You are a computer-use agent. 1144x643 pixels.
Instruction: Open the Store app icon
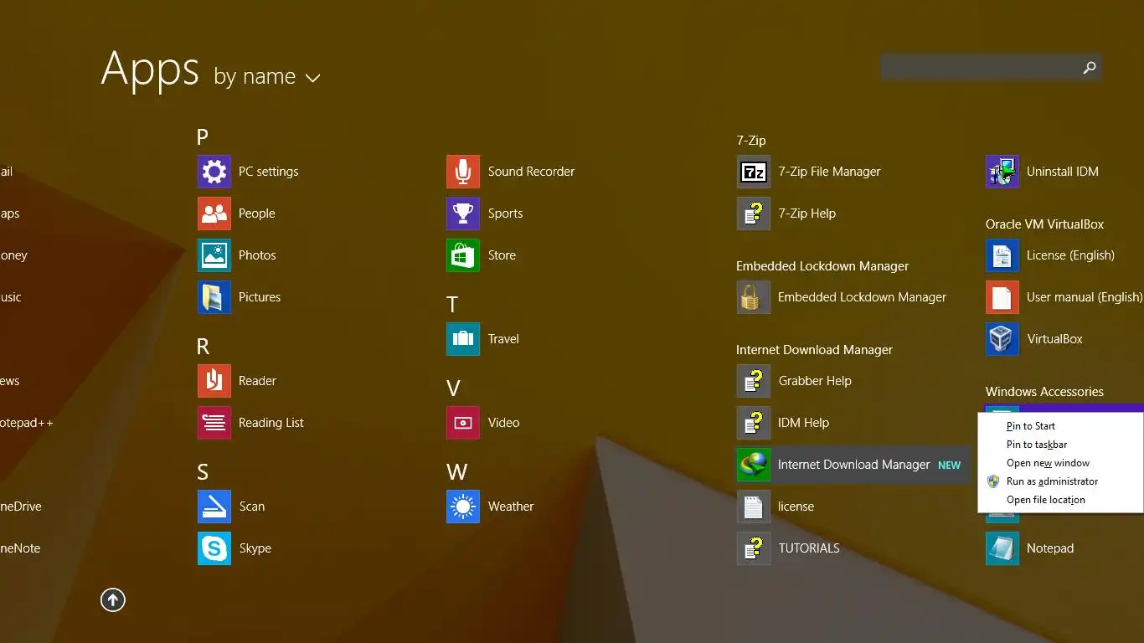[463, 255]
